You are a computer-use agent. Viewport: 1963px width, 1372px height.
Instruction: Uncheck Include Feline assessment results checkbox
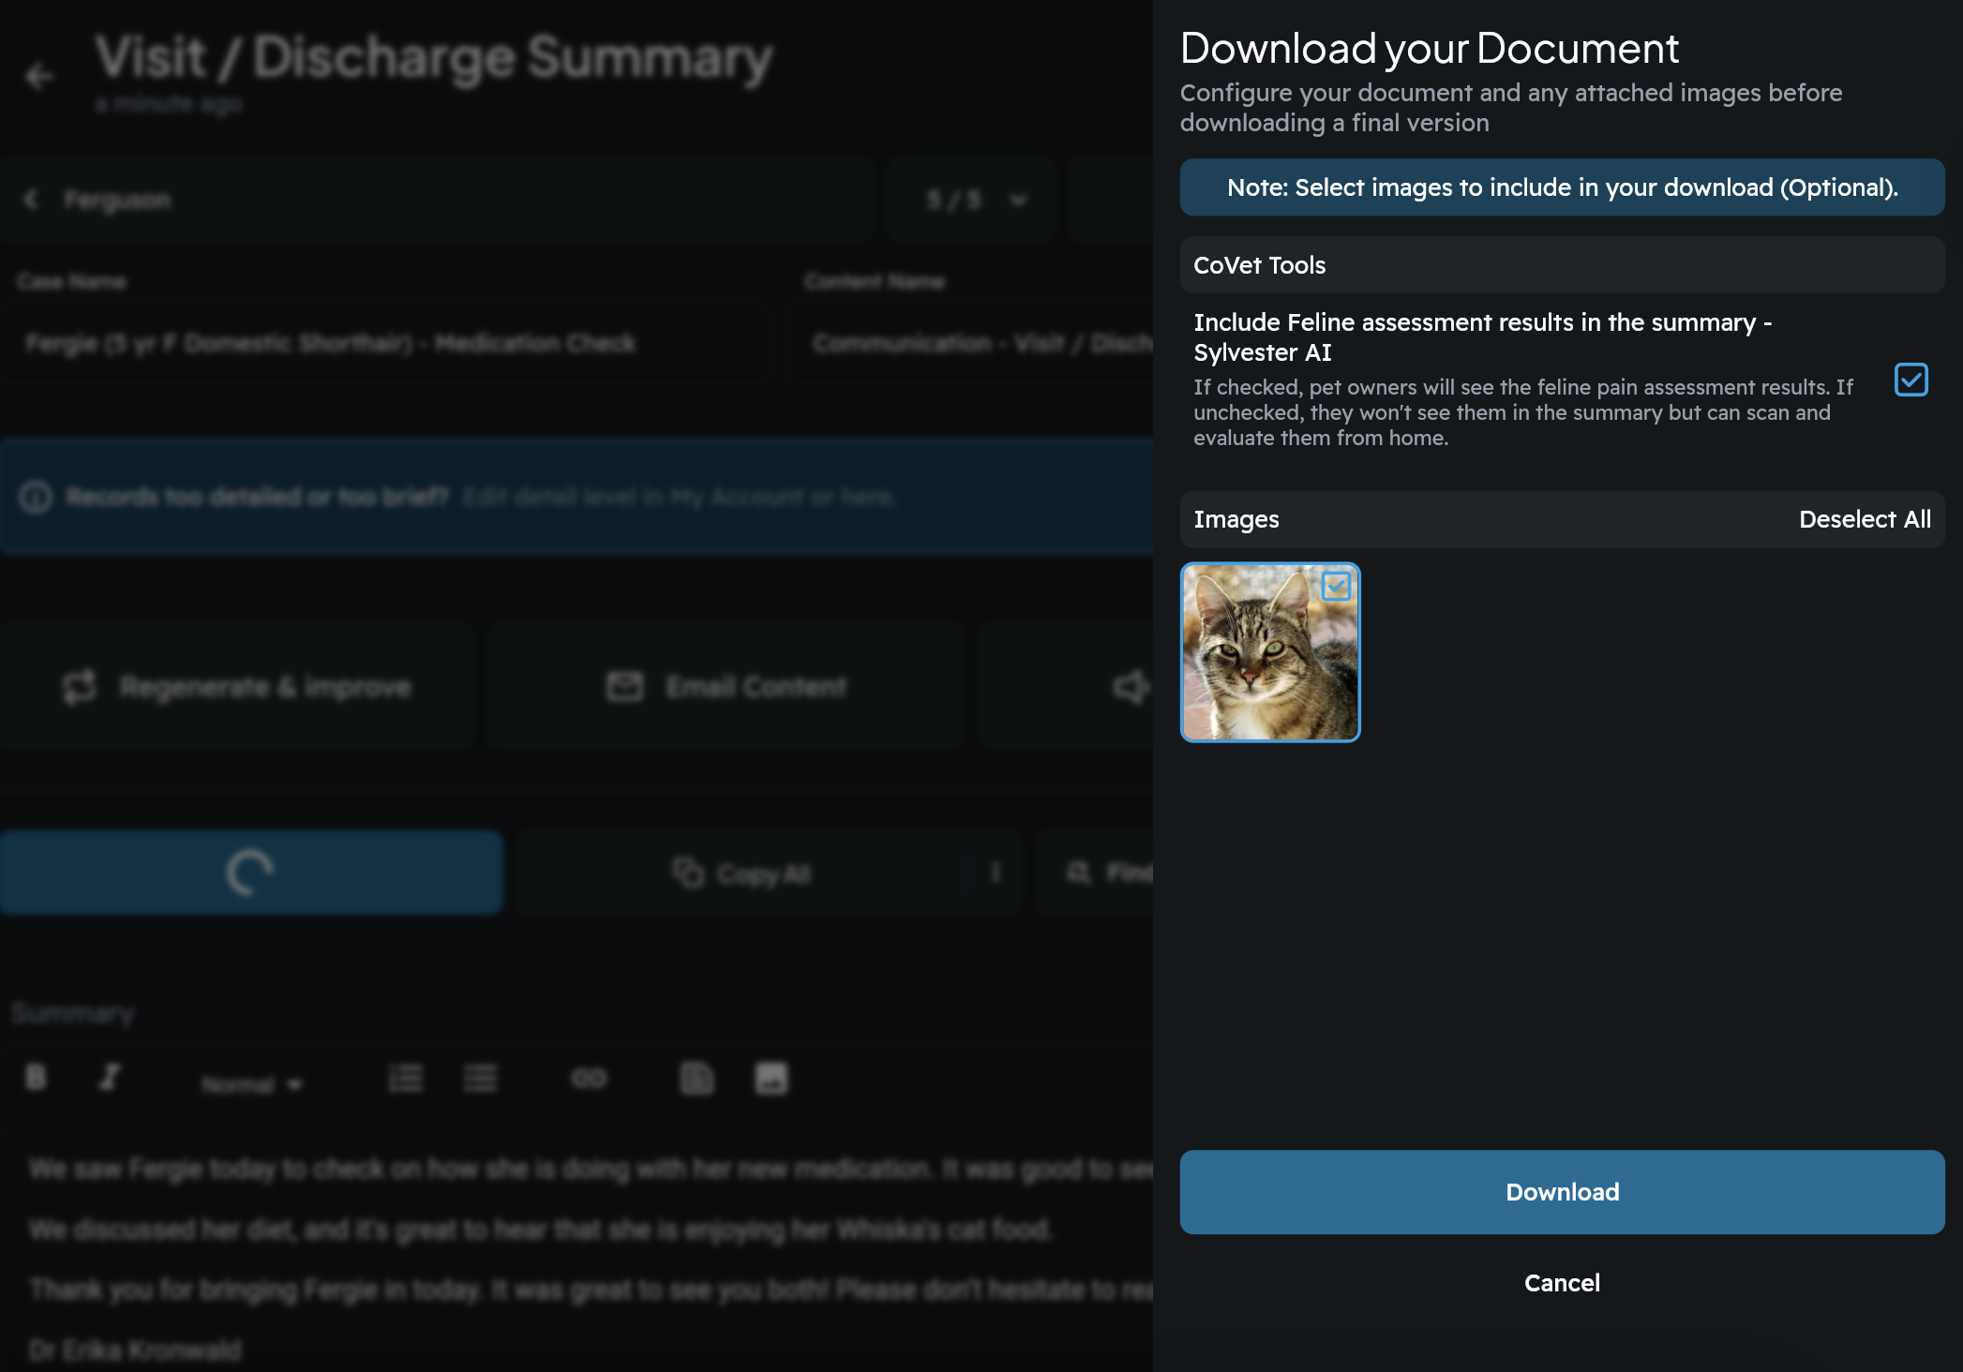pos(1911,380)
